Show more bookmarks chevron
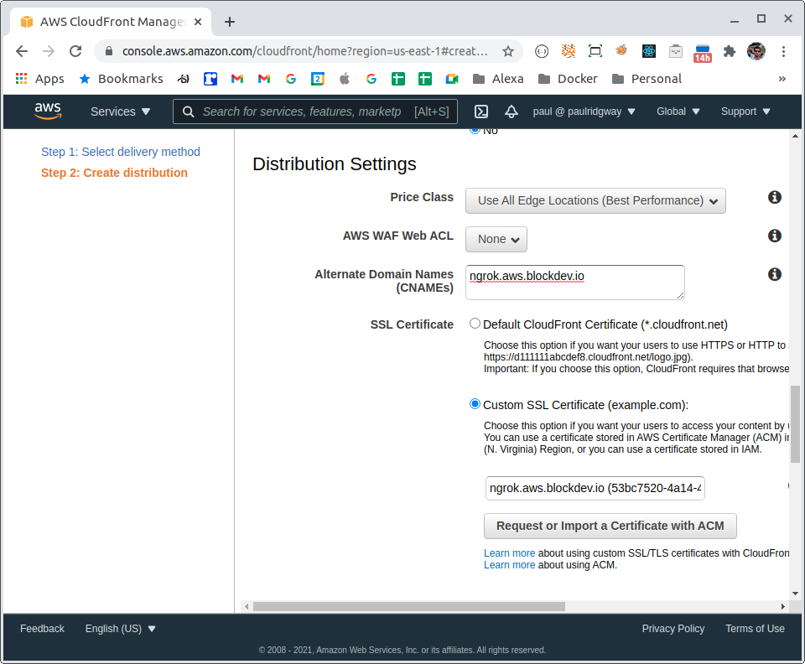The height and width of the screenshot is (664, 805). pyautogui.click(x=782, y=79)
